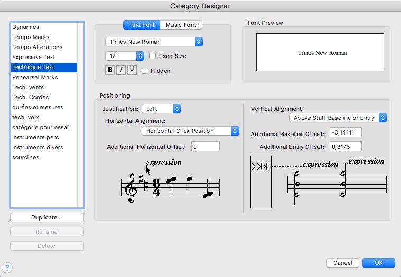Viewport: 401px width, 277px height.
Task: Open the Justification Left dropdown
Action: (x=161, y=109)
